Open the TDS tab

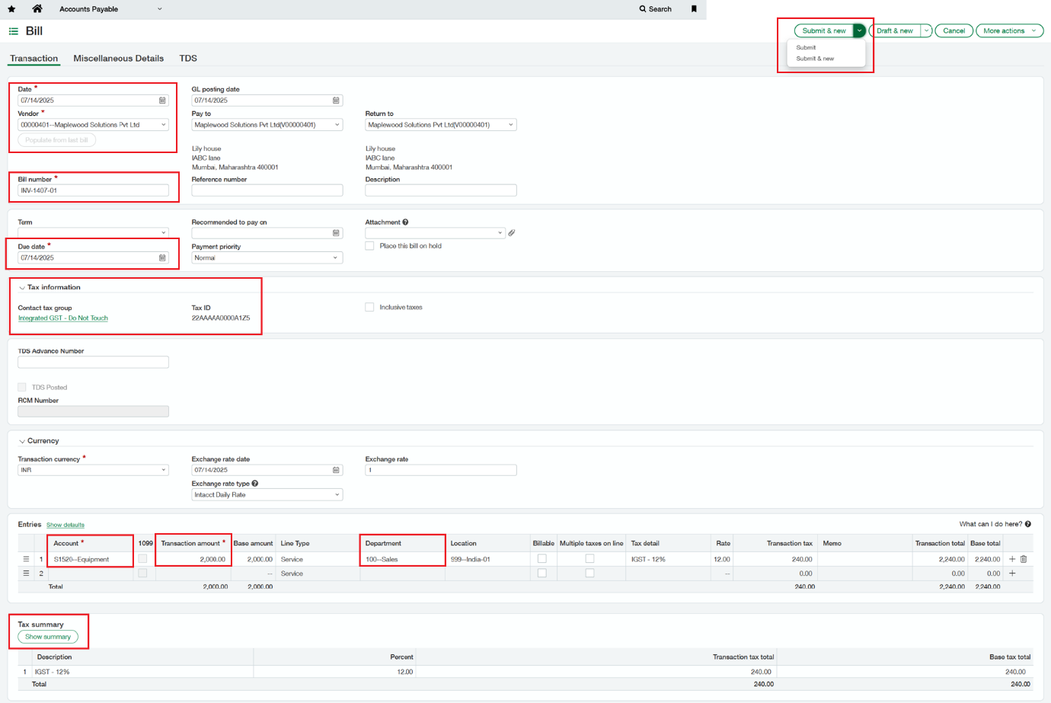[x=188, y=59]
